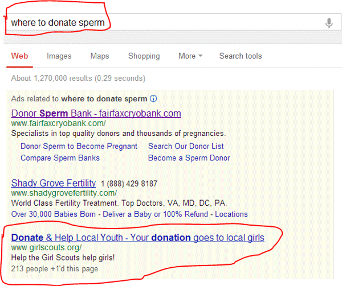
Task: Switch to the Maps tab
Action: (100, 56)
